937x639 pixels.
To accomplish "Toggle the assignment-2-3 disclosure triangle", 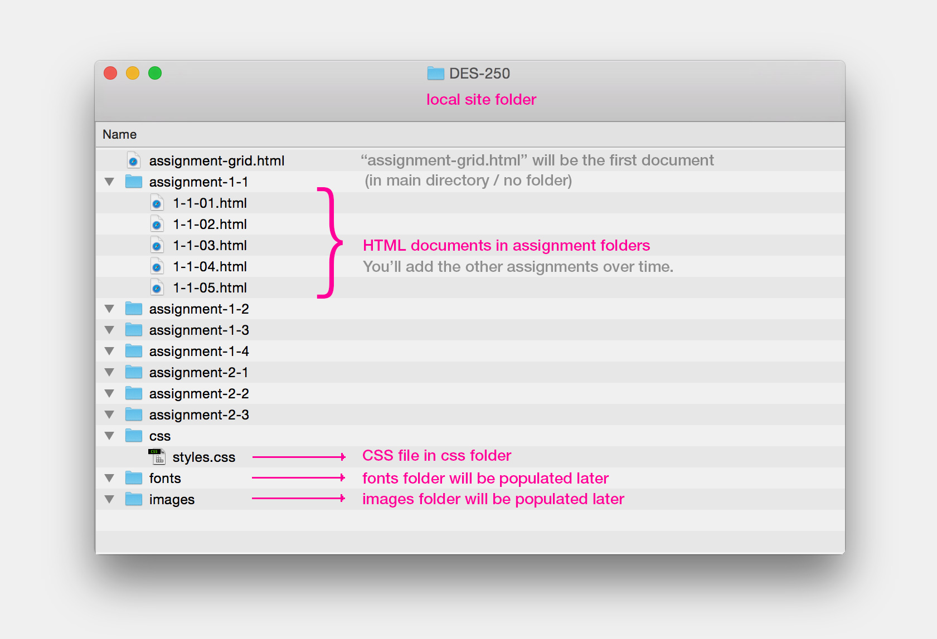I will pyautogui.click(x=109, y=414).
